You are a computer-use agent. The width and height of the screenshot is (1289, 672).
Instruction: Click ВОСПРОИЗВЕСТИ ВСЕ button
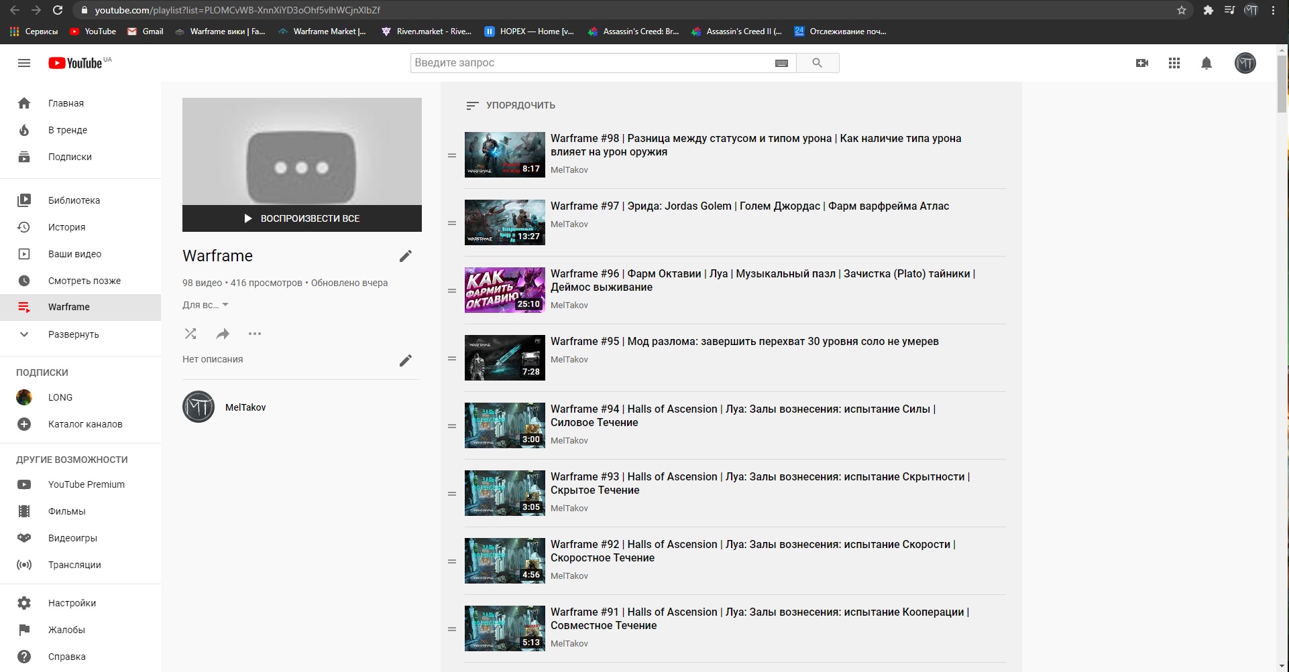(x=302, y=218)
